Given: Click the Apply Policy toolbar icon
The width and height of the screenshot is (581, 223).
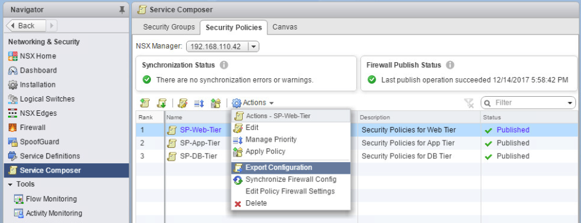Looking at the screenshot, I should pyautogui.click(x=215, y=103).
